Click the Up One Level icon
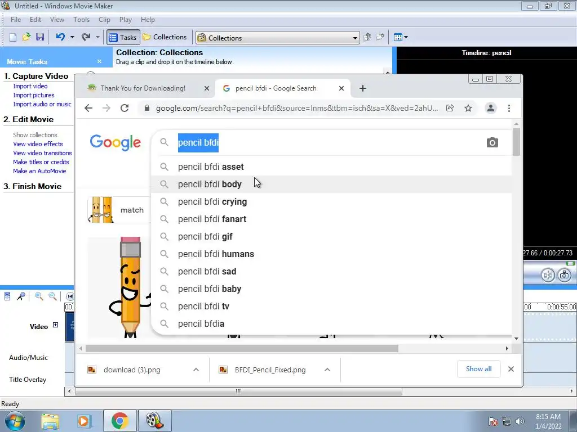The image size is (577, 432). (x=367, y=37)
